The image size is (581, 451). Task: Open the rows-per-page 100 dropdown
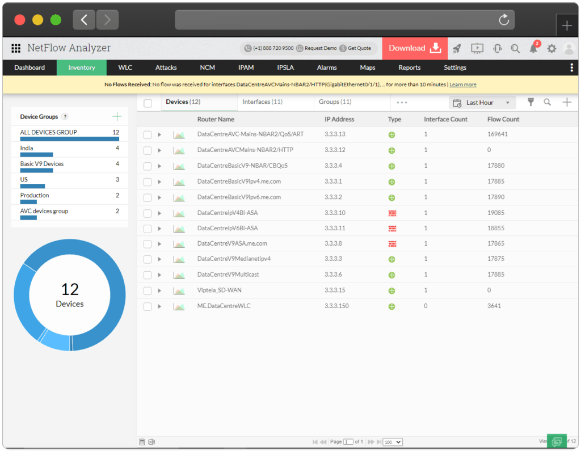pos(393,442)
